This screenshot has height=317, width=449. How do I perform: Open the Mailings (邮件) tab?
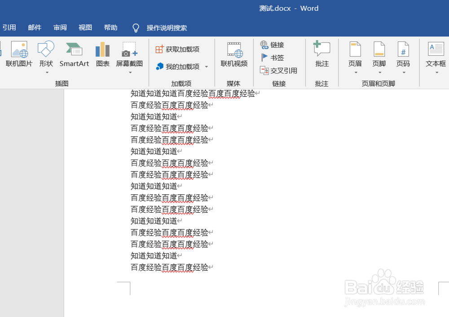(x=35, y=27)
